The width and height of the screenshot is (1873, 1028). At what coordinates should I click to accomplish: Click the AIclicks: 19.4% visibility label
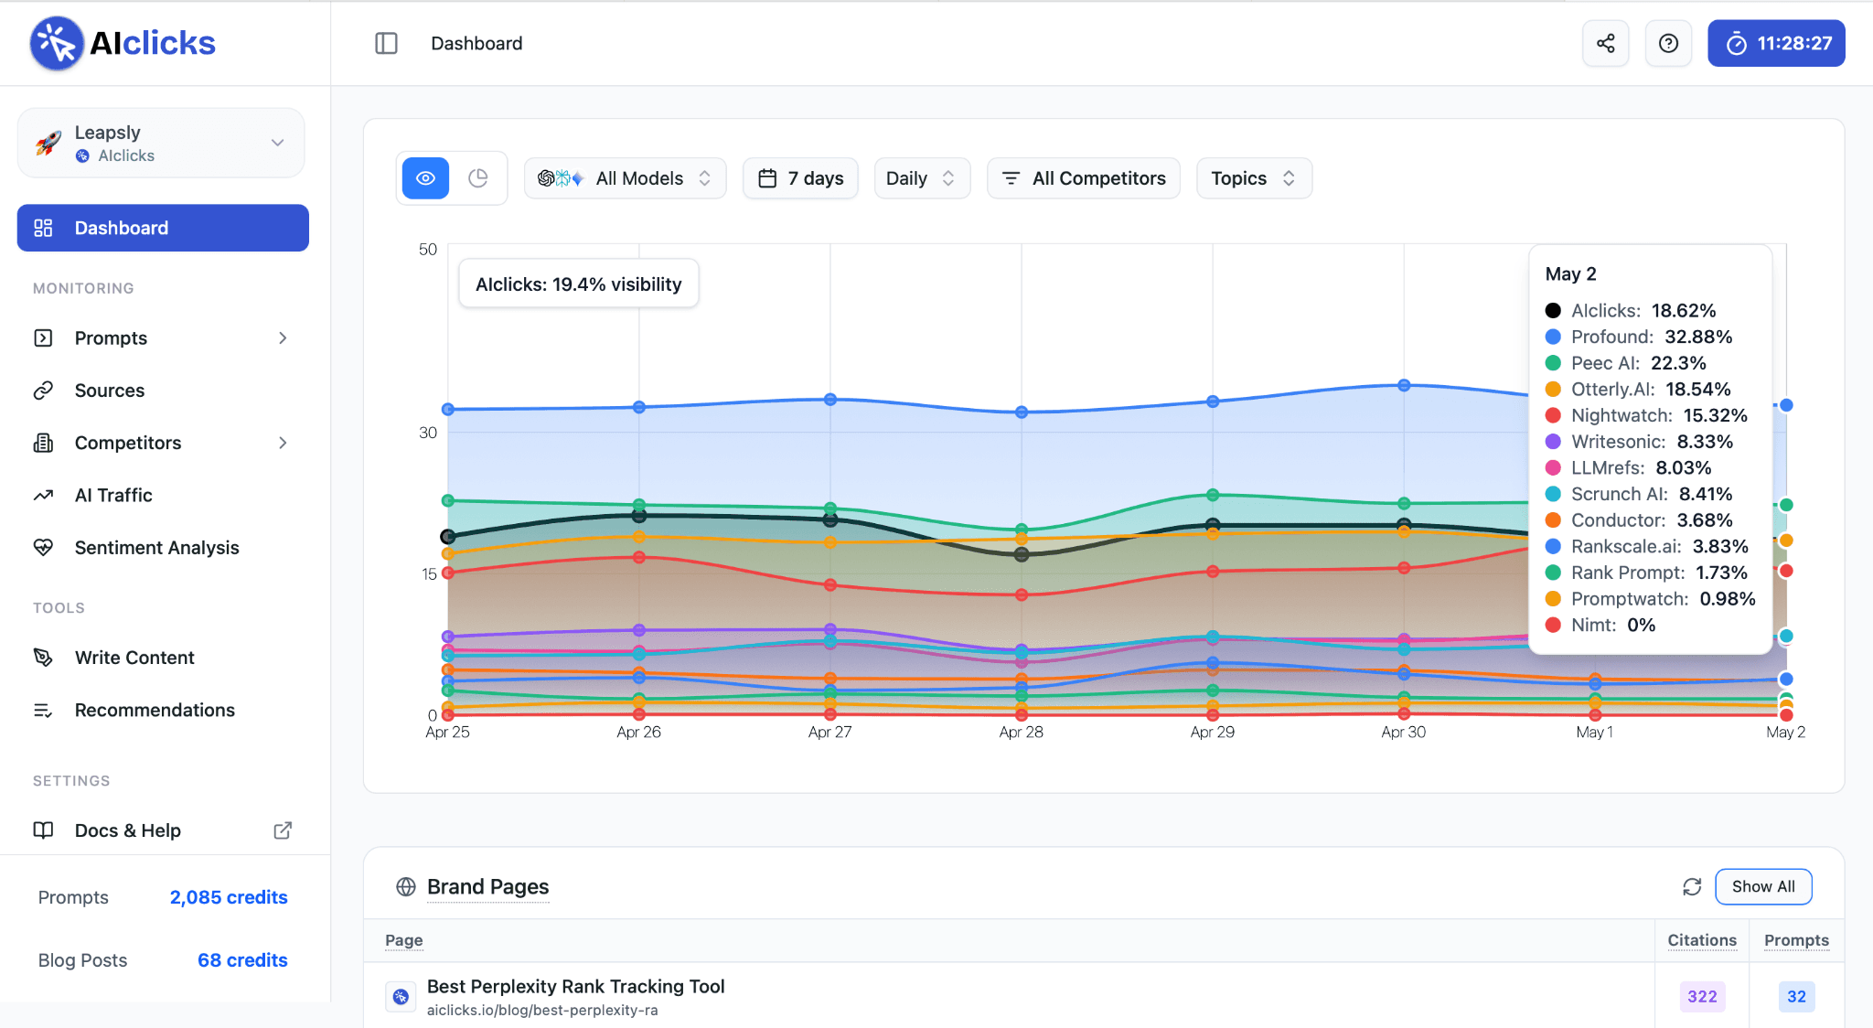pos(578,284)
